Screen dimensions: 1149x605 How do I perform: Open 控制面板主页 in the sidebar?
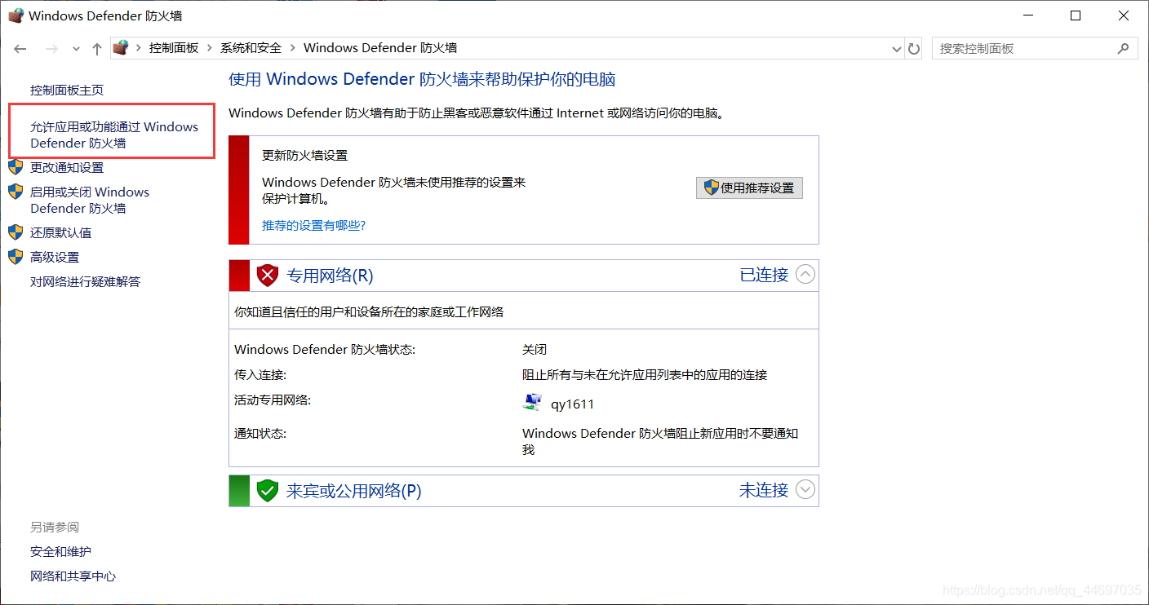67,90
